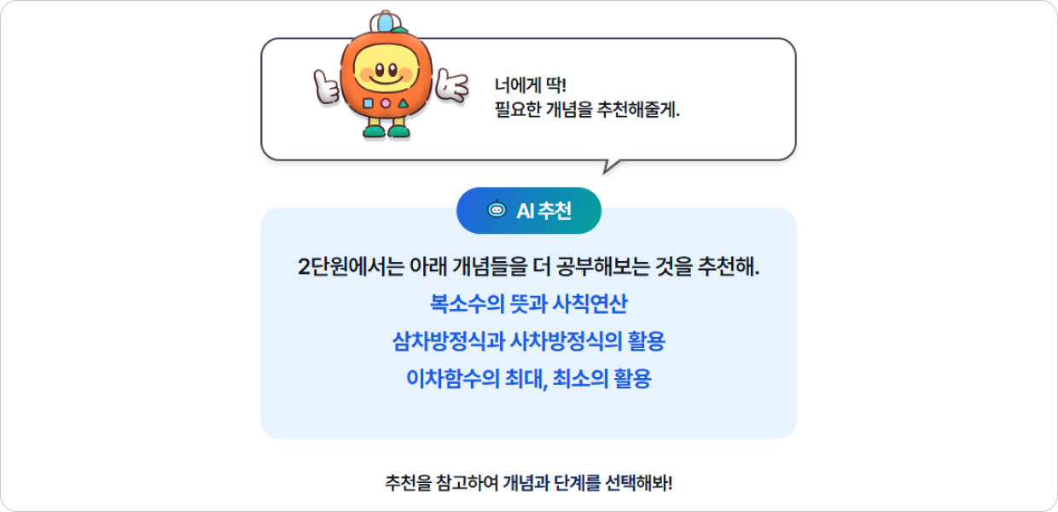
Task: Click the green triangle on mascot's belly
Action: coord(404,103)
